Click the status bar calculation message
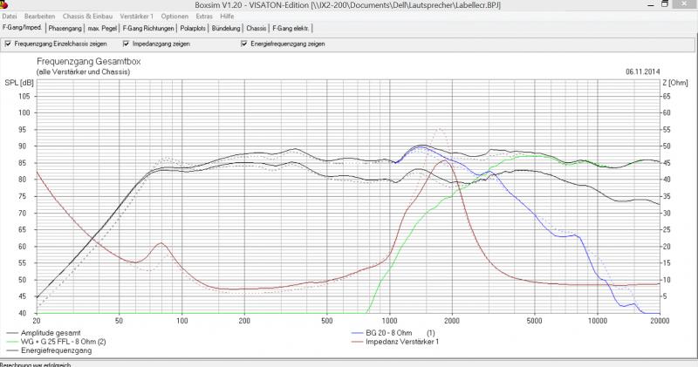This screenshot has width=698, height=367. 36,364
